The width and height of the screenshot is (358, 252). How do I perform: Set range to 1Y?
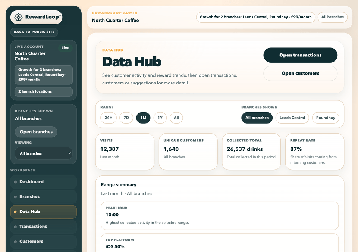(160, 118)
